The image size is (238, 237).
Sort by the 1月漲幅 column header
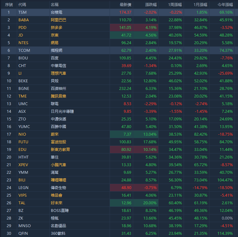(x=201, y=5)
